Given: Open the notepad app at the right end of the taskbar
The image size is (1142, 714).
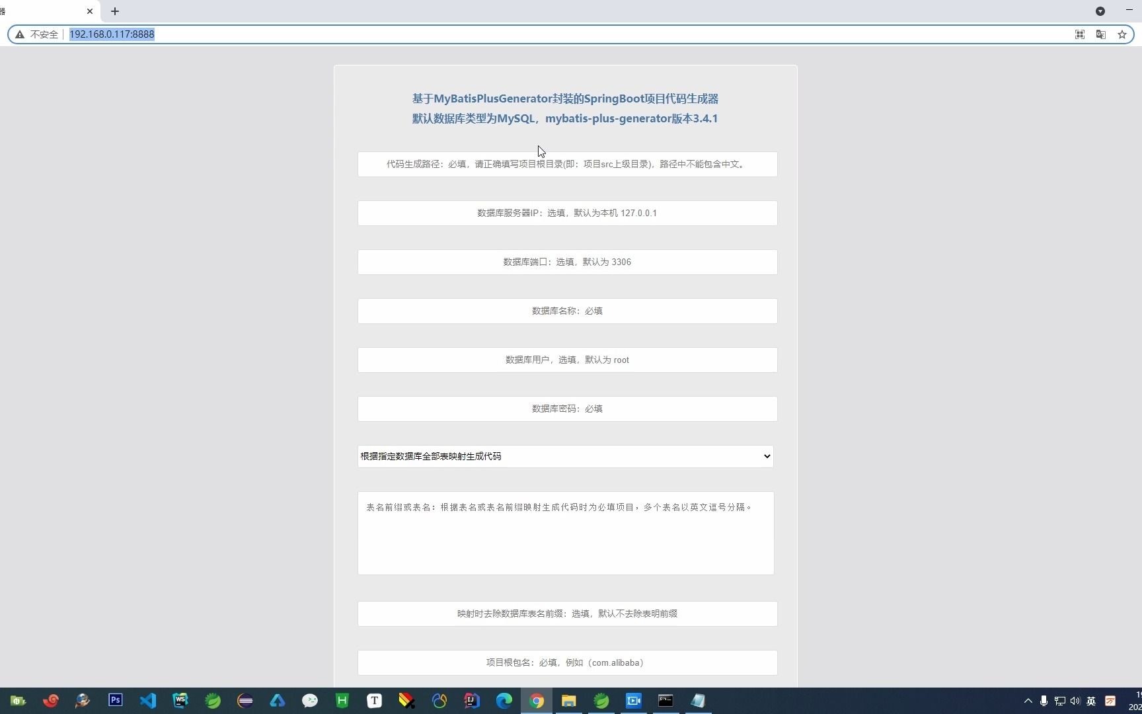Looking at the screenshot, I should pyautogui.click(x=699, y=700).
